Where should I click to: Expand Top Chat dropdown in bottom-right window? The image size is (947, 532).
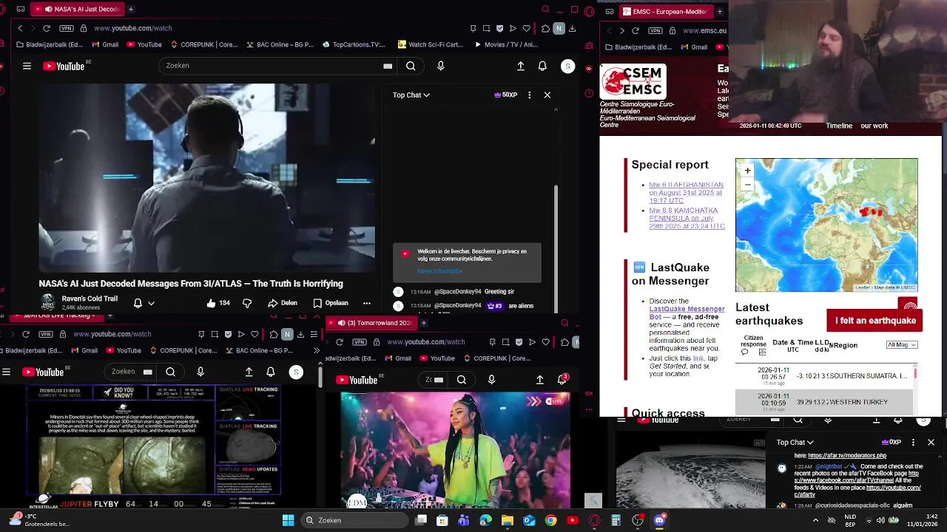pos(795,442)
